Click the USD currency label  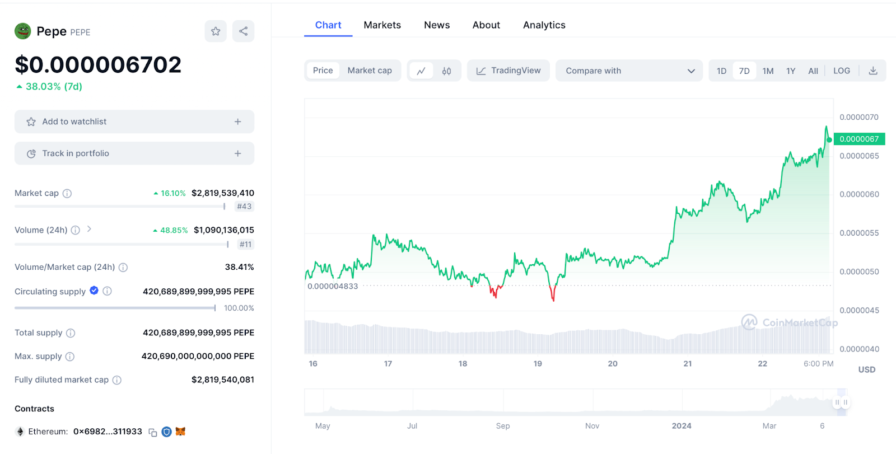pyautogui.click(x=867, y=369)
